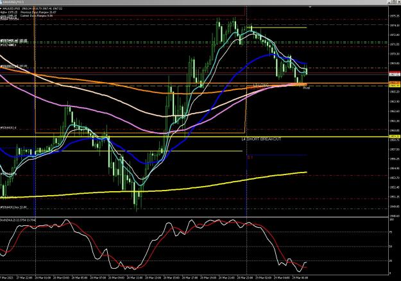Click the chart window icon in title bar
Image resolution: width=401 pixels, height=281 pixels.
click(1, 2)
